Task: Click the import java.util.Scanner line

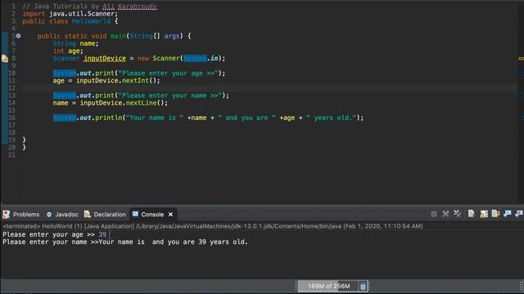Action: (x=70, y=14)
